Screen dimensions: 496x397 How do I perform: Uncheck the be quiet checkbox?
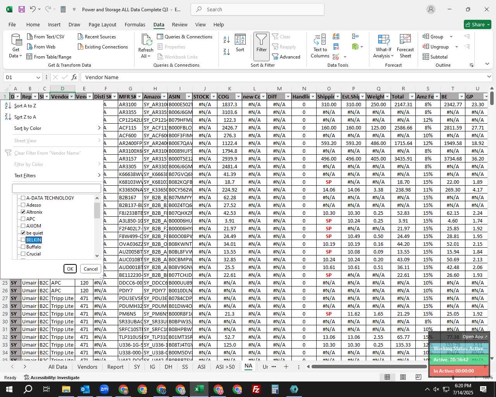pos(23,233)
